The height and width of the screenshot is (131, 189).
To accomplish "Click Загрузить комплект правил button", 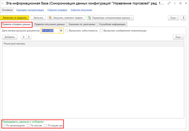I will [66, 18].
